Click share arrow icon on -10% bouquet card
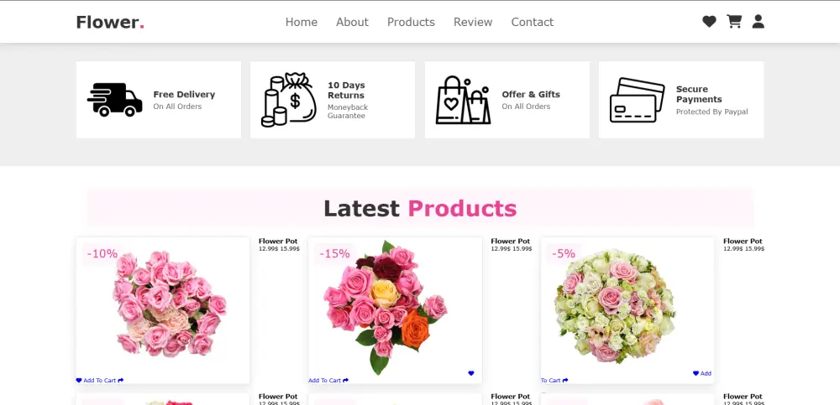Viewport: 840px width, 405px height. click(x=120, y=381)
